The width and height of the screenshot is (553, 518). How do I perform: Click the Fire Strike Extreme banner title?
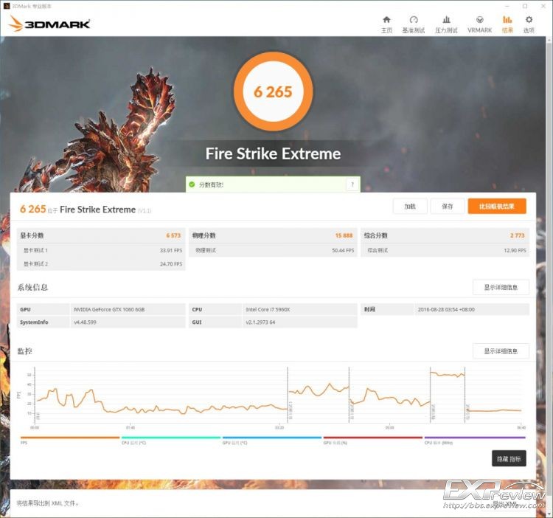click(x=273, y=153)
